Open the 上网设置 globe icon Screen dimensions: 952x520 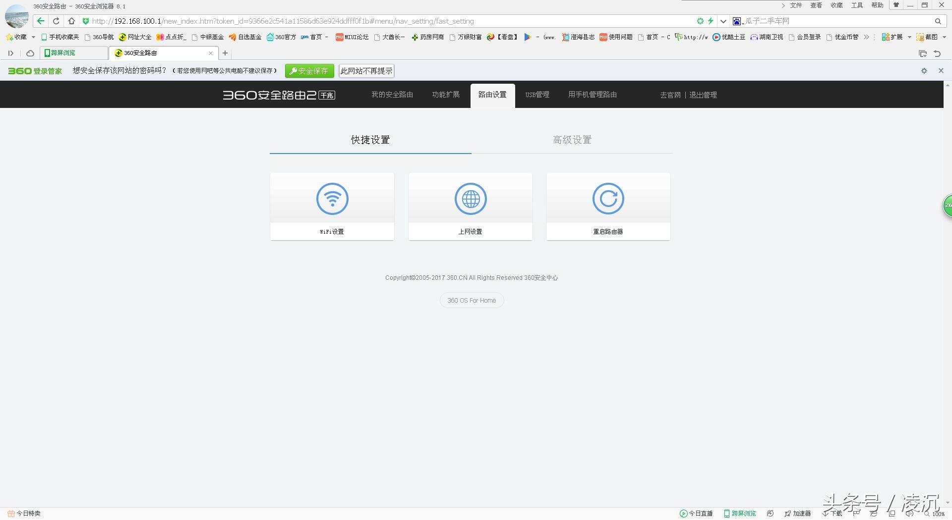coord(471,199)
